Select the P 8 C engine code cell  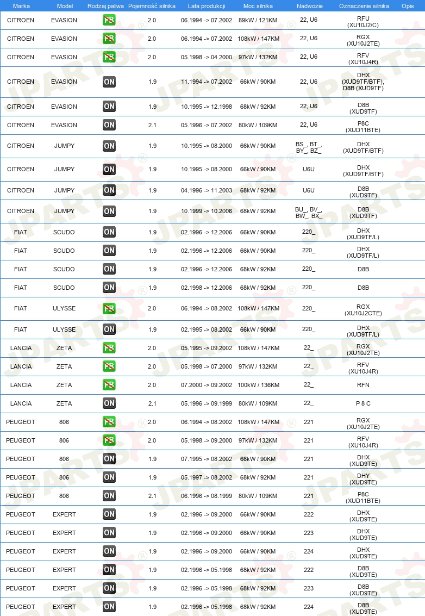coord(363,403)
